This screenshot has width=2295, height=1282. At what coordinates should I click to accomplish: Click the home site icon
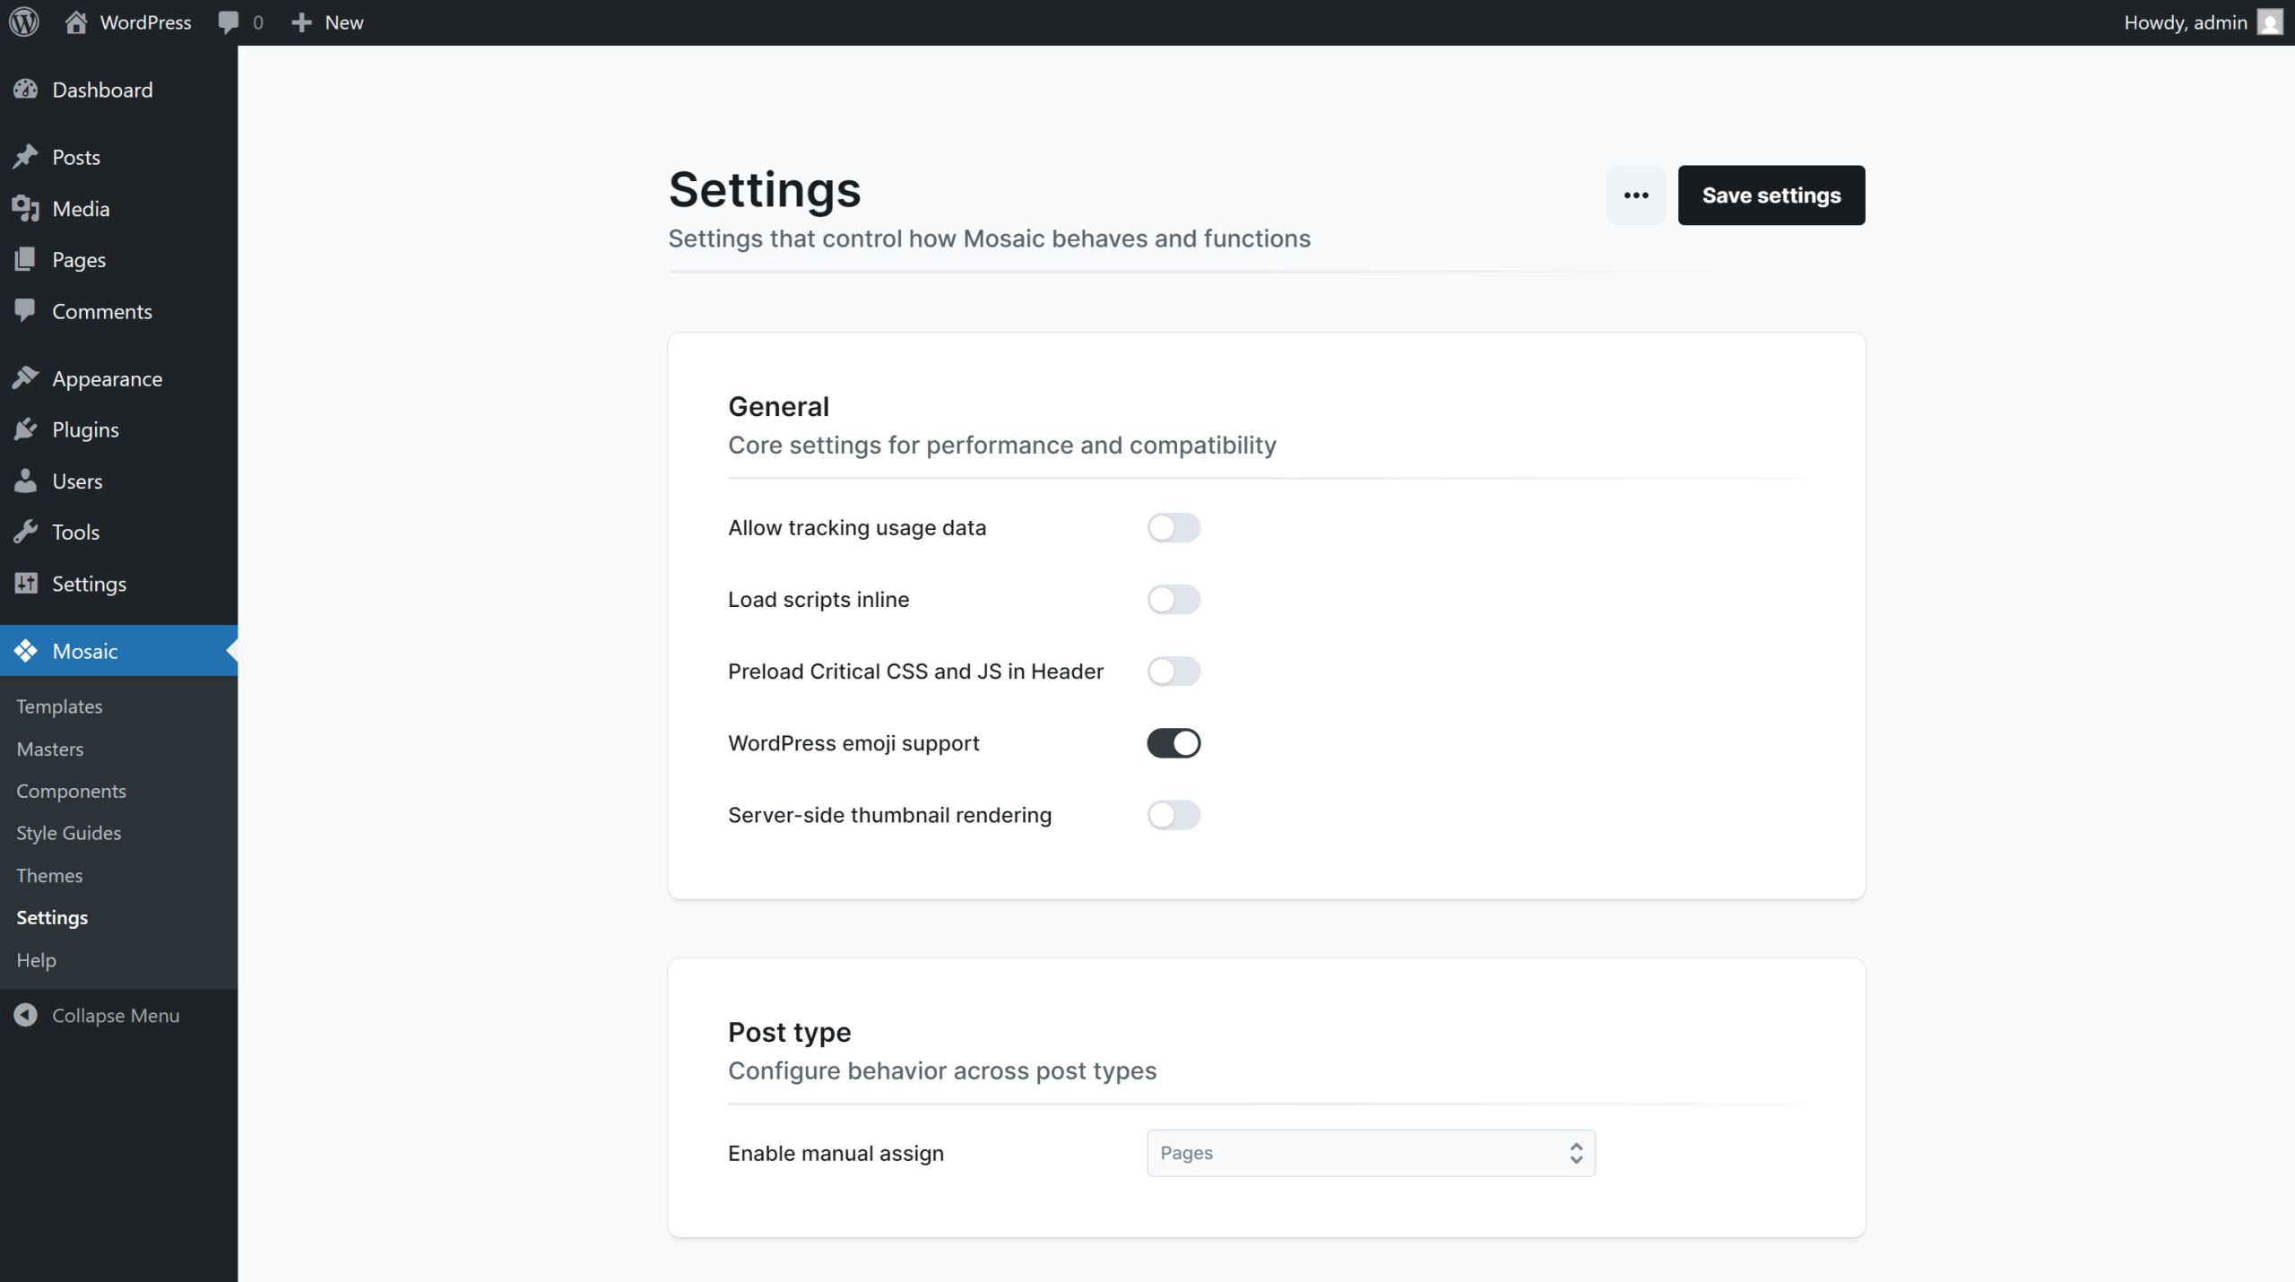click(x=76, y=22)
